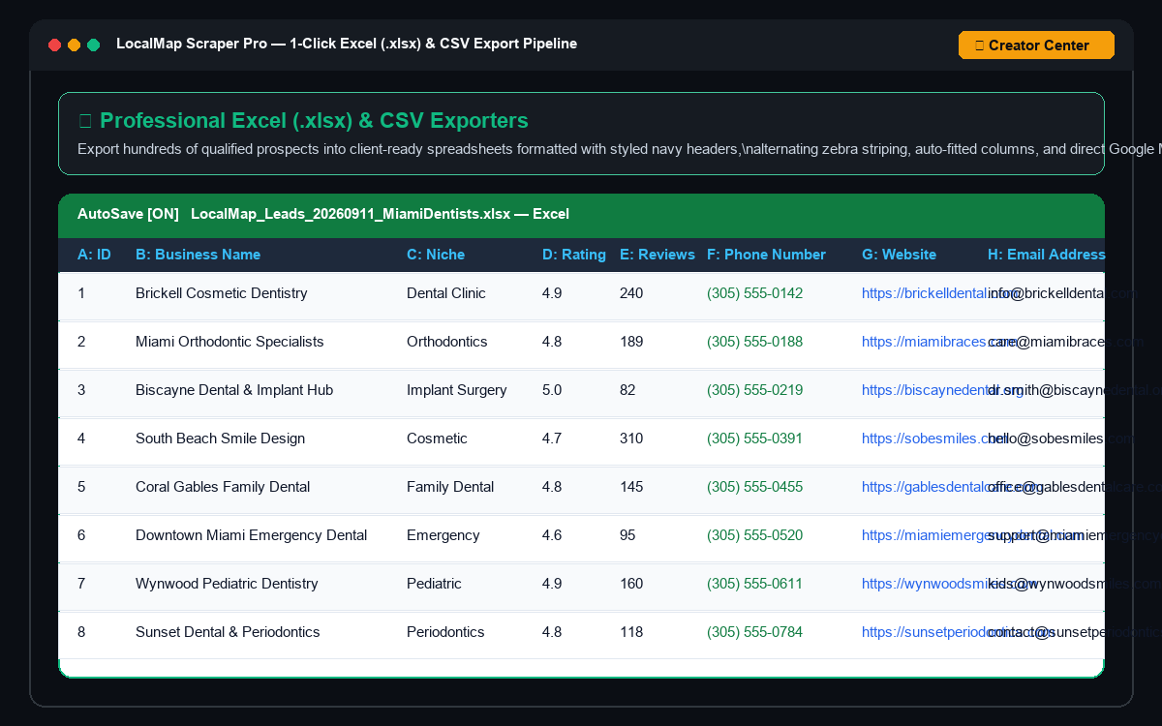1162x726 pixels.
Task: Click phone number (305) 555-0142
Action: [754, 293]
